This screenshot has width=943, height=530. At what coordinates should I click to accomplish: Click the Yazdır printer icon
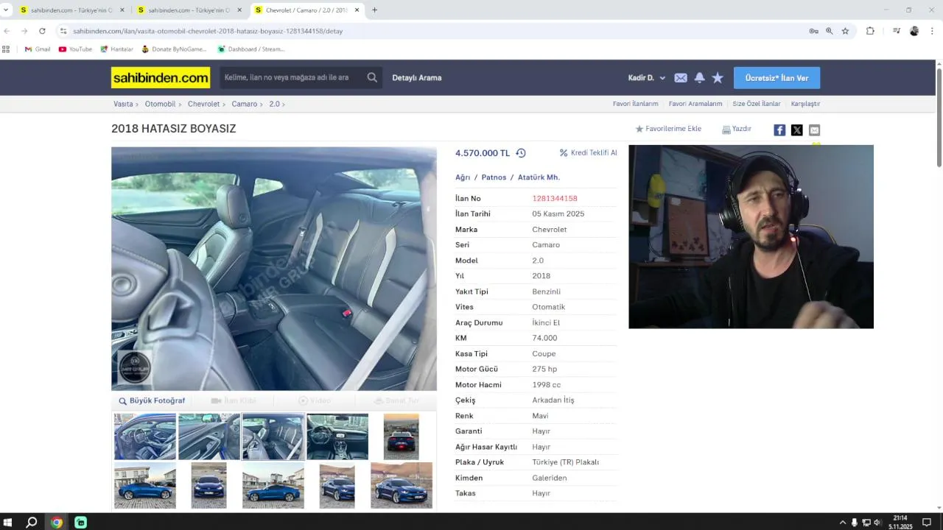tap(726, 130)
